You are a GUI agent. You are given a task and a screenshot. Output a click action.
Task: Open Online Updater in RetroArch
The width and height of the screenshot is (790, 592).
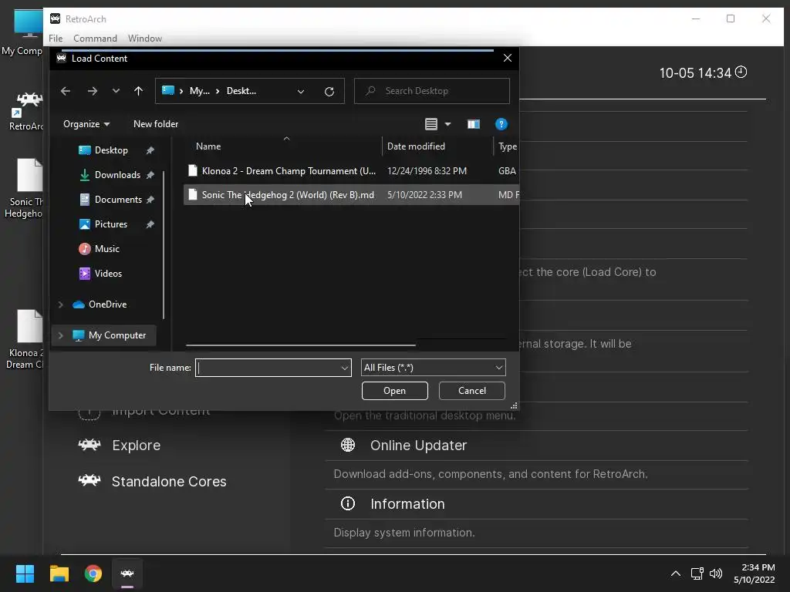tap(418, 446)
